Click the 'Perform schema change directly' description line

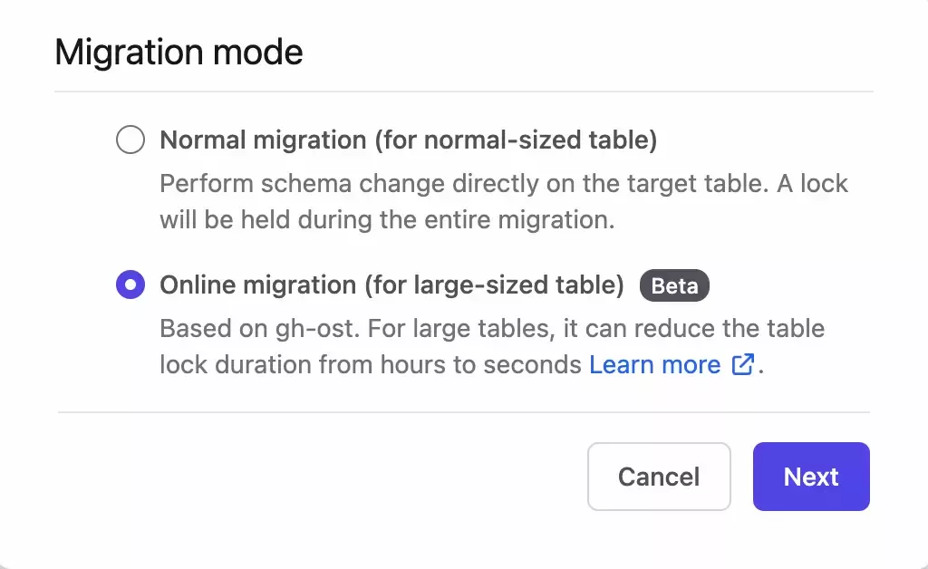coord(504,183)
